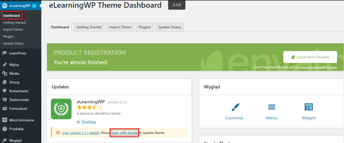The height and width of the screenshot is (143, 344).
Task: Click the Wygląd paintbrush icon in sidebar
Action: tap(5, 140)
